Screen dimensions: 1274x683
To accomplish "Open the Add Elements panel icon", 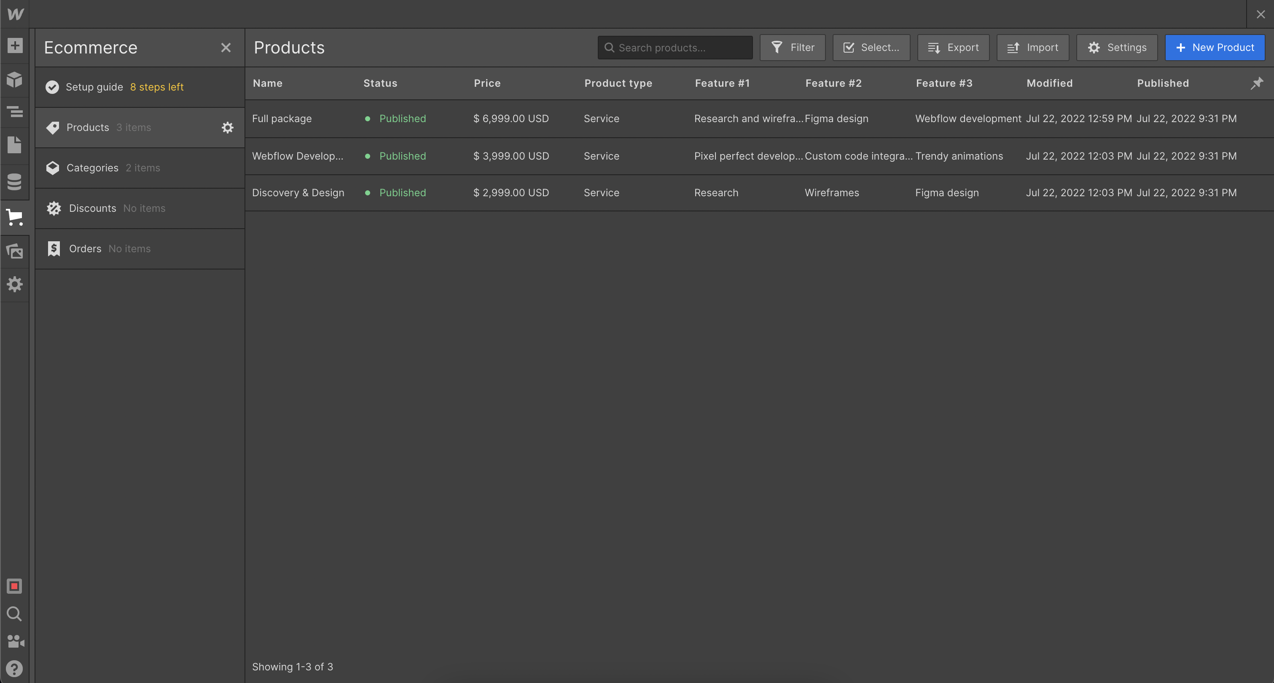I will pyautogui.click(x=15, y=45).
